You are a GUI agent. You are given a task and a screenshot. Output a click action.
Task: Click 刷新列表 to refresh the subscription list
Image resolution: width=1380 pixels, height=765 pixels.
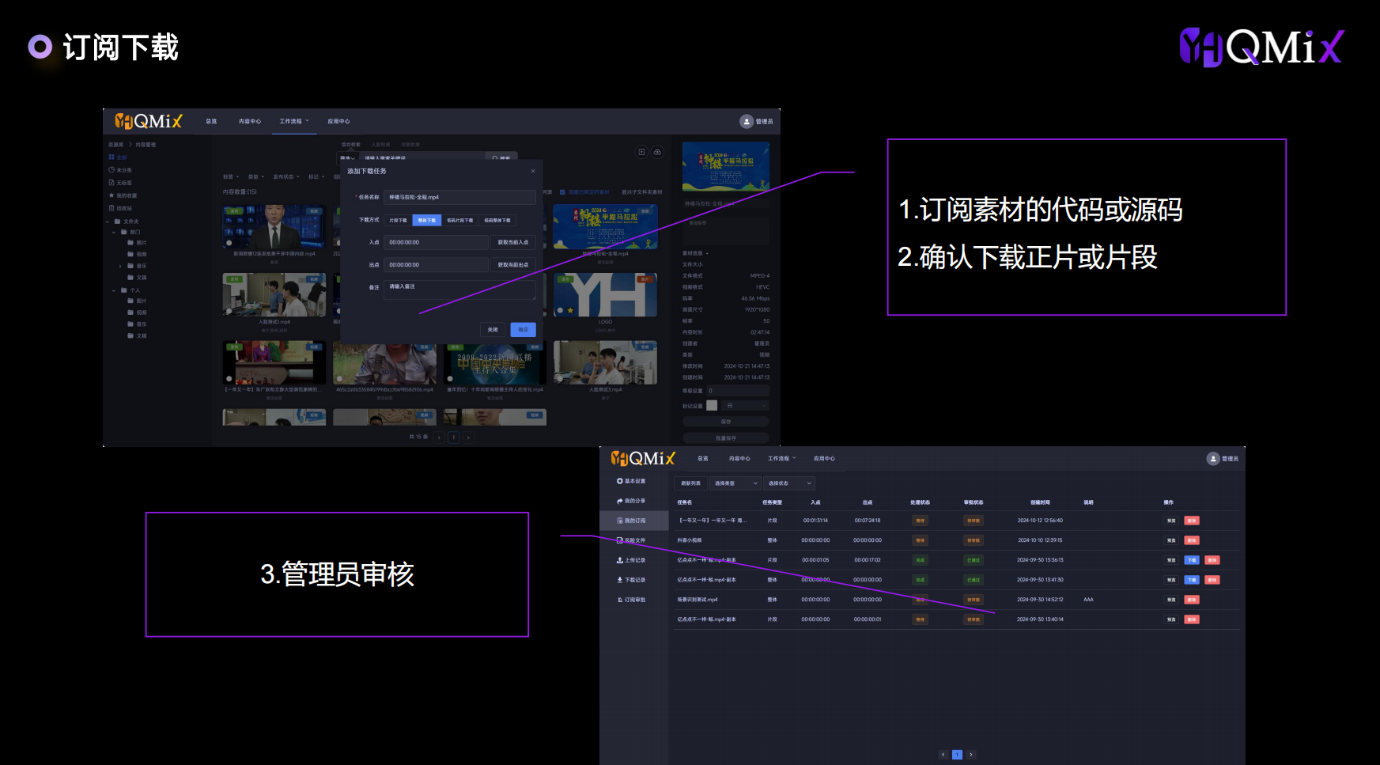coord(690,483)
